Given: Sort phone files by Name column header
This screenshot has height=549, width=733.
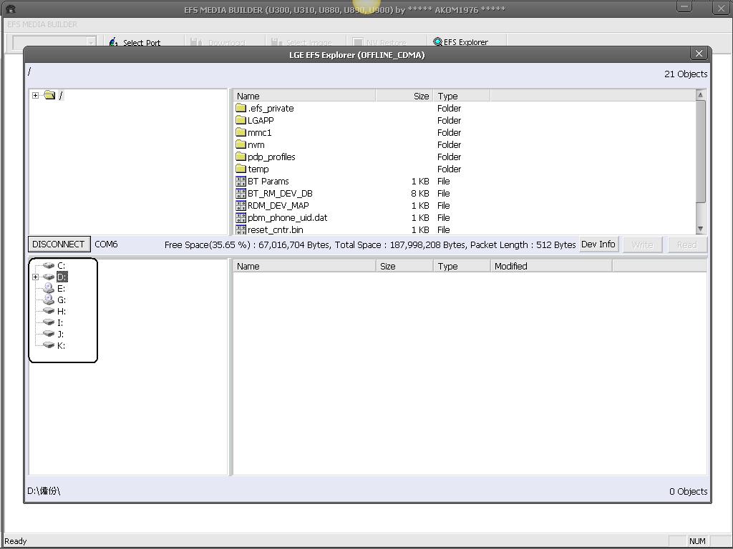Looking at the screenshot, I should click(x=304, y=96).
